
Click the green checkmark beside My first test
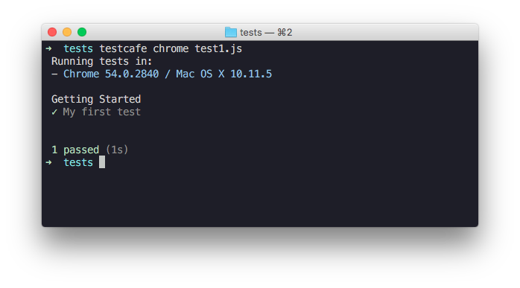[54, 112]
